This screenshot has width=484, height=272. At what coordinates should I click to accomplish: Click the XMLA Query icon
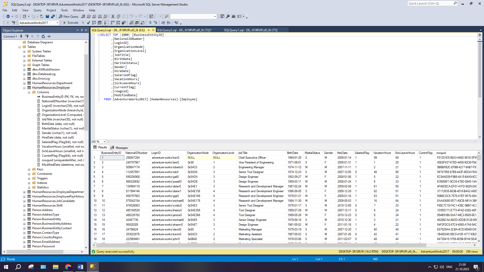(x=100, y=16)
